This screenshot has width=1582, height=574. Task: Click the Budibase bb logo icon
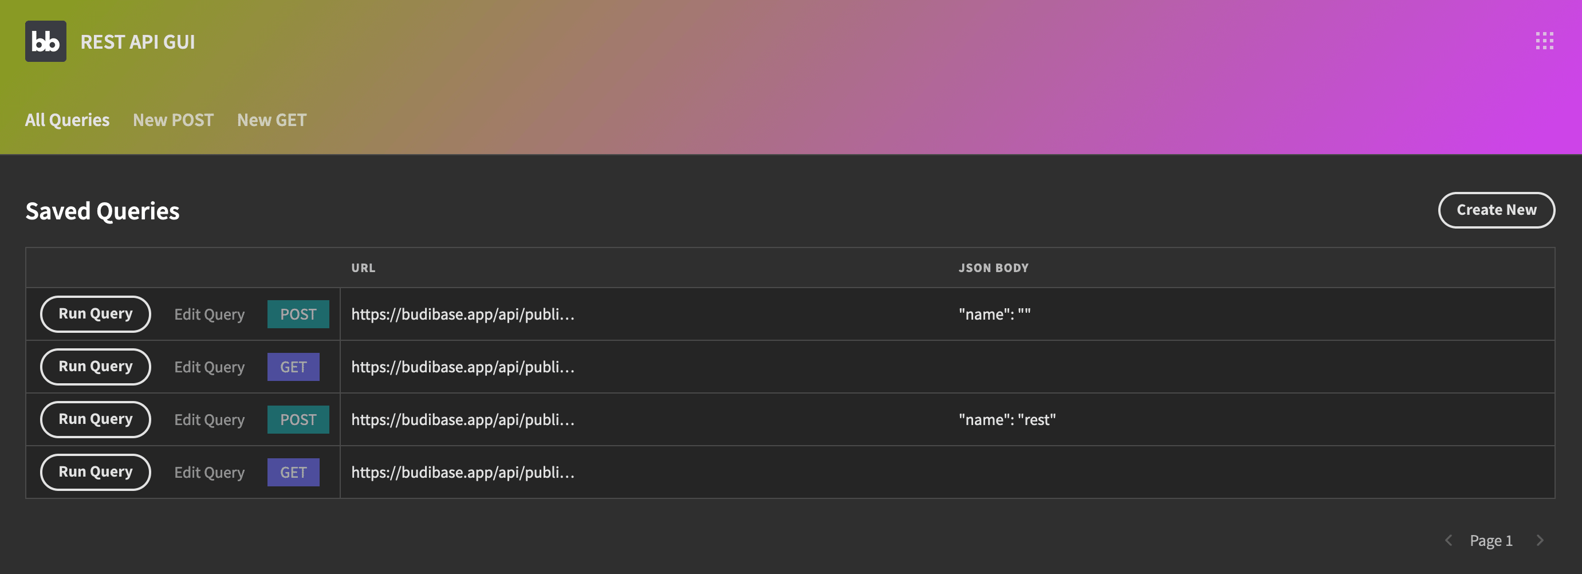[x=45, y=41]
